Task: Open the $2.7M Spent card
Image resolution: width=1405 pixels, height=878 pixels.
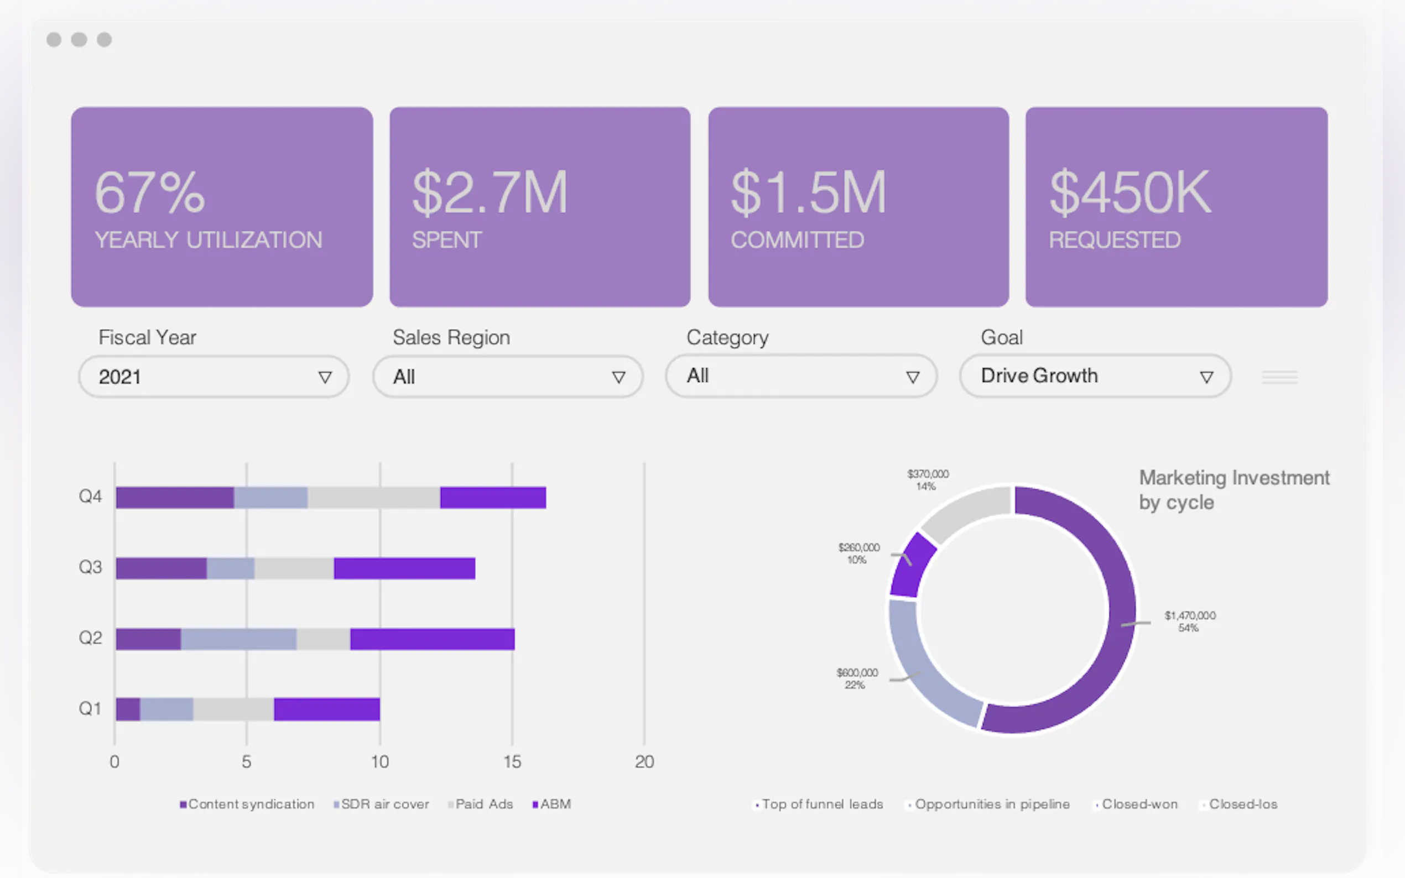Action: point(539,207)
